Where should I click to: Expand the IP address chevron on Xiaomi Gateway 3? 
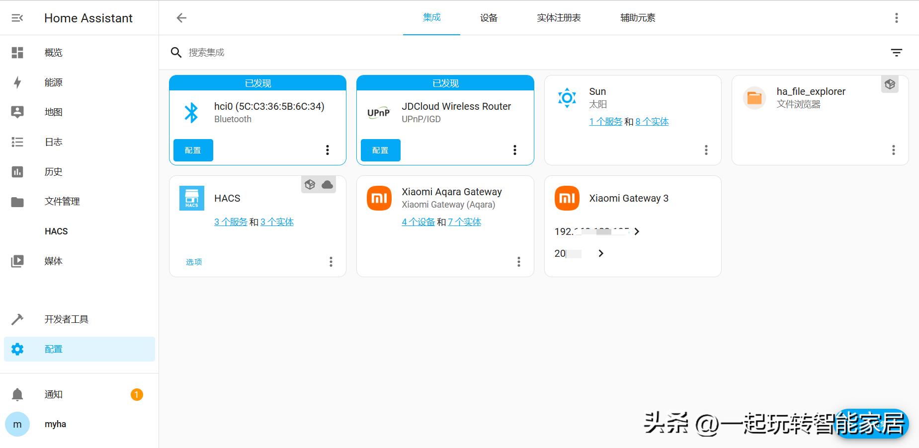coord(637,231)
